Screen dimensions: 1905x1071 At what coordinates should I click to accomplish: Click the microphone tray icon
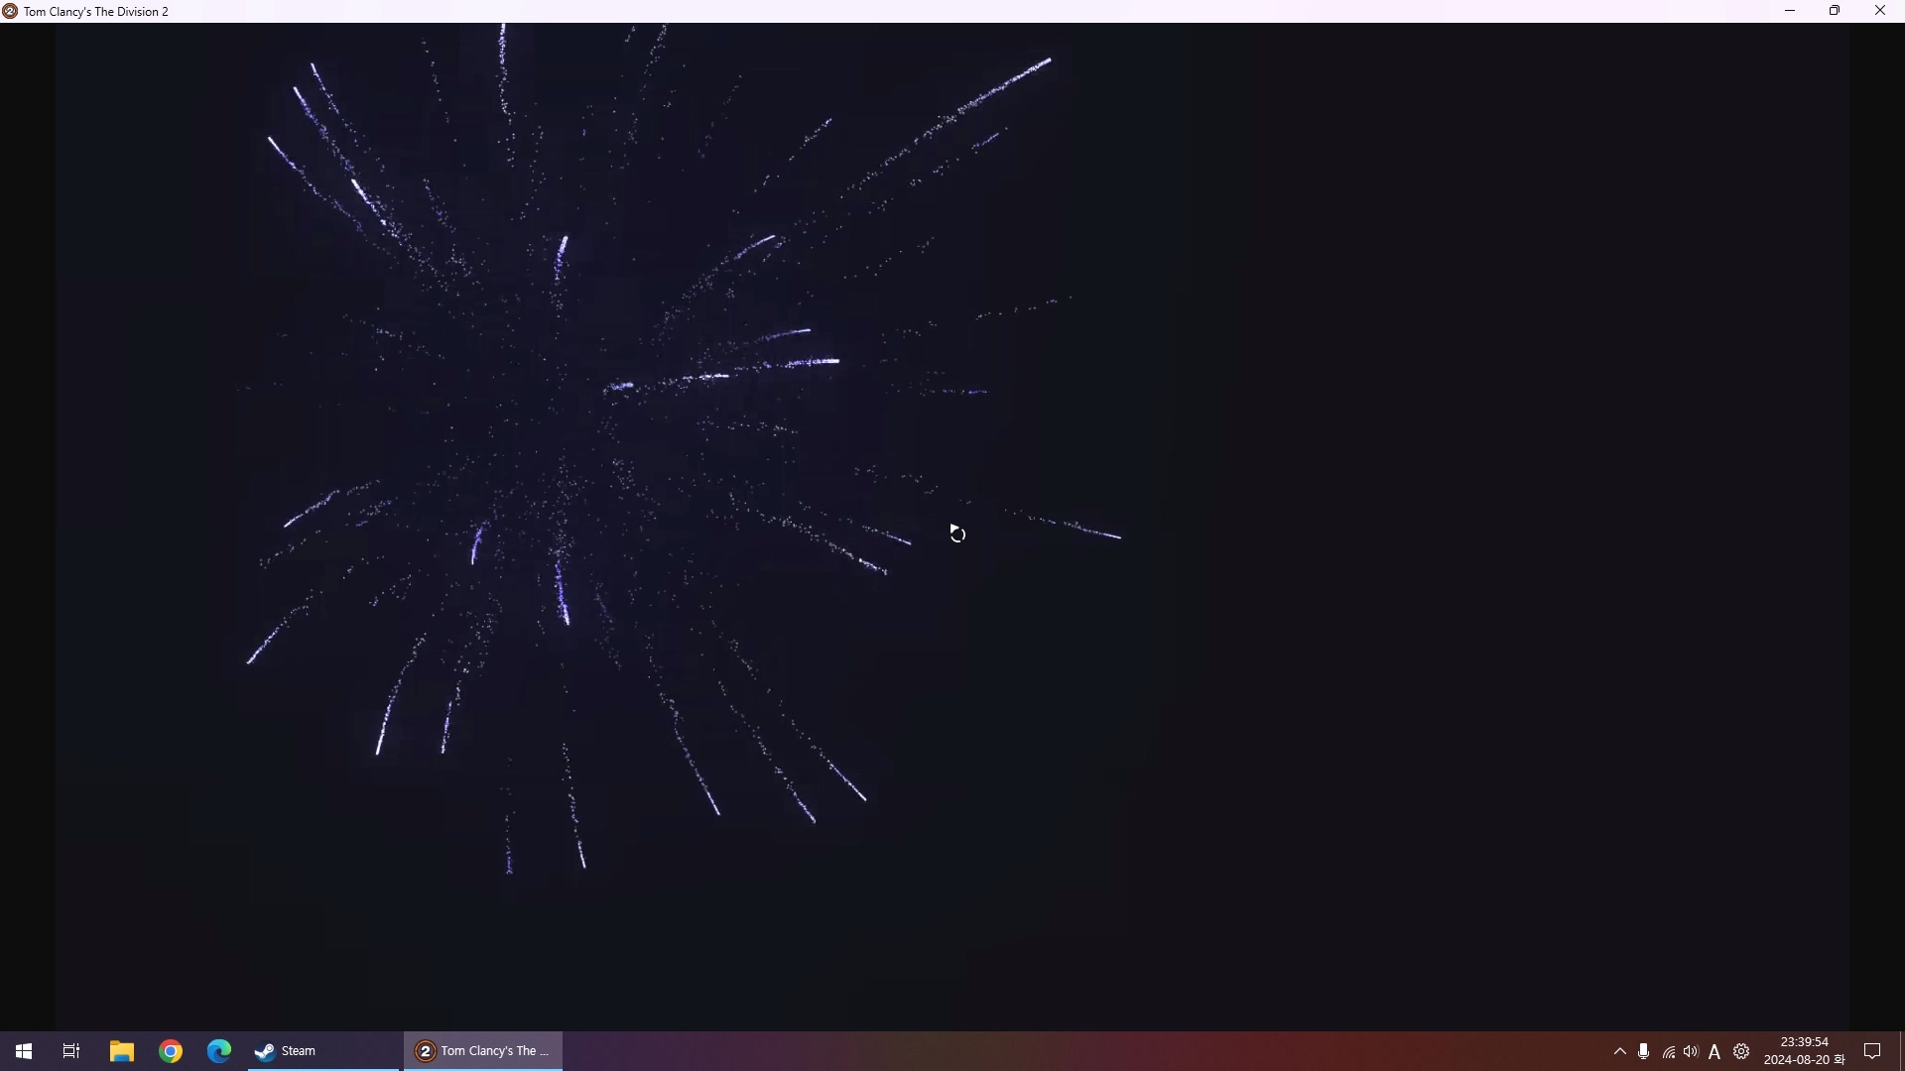[x=1644, y=1051]
